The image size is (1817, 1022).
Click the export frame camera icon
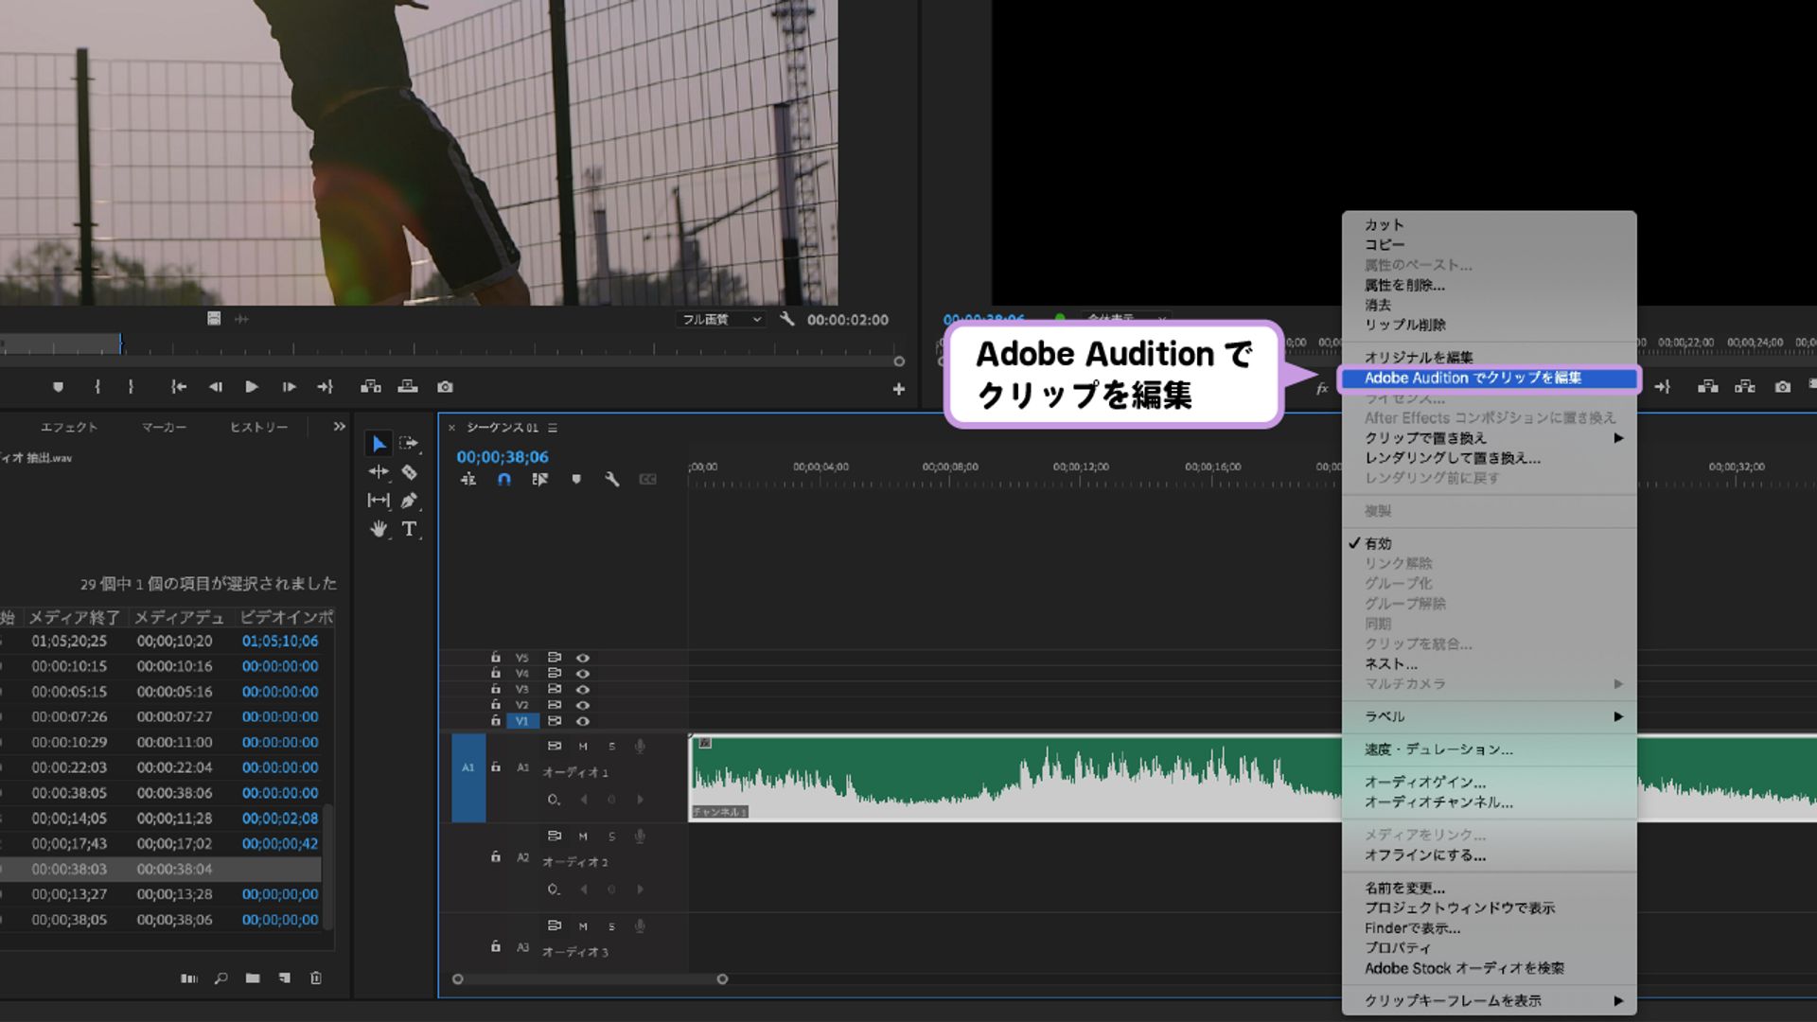tap(444, 386)
